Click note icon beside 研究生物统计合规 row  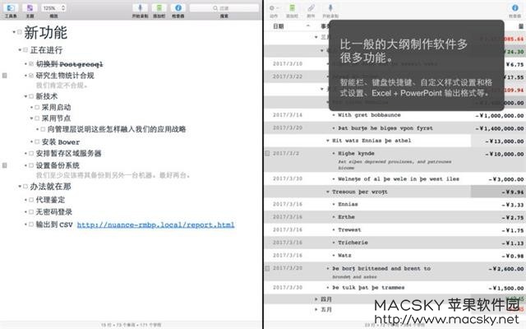click(5, 76)
